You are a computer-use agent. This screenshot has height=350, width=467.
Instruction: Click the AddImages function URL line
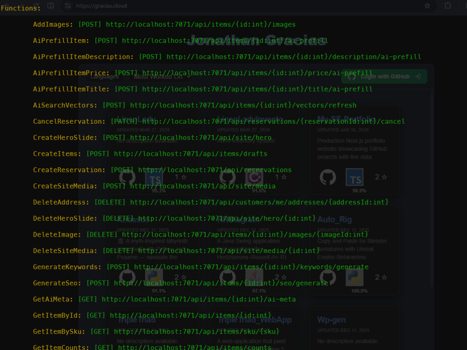point(201,24)
